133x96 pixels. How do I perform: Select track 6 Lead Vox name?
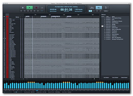(11, 25)
